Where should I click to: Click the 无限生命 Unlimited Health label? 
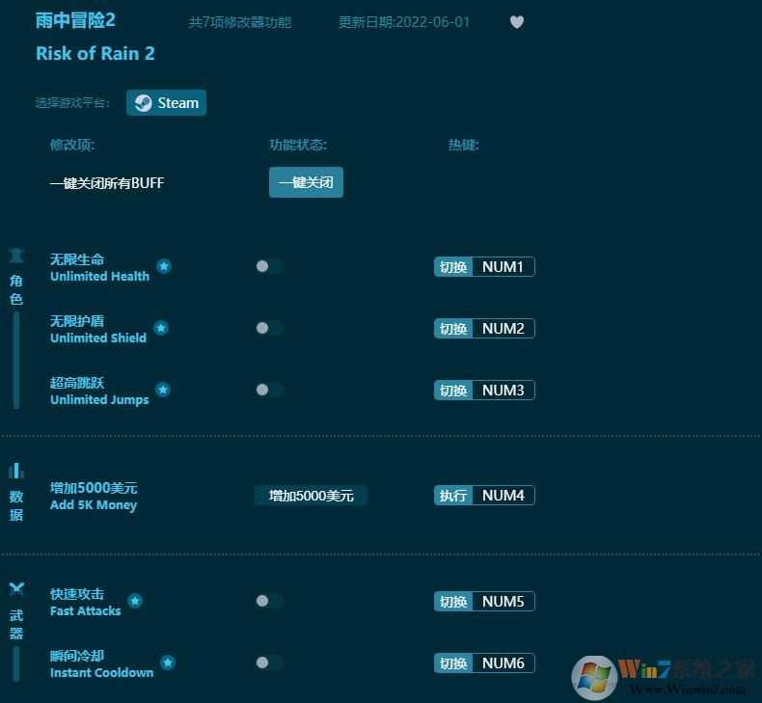click(x=99, y=267)
